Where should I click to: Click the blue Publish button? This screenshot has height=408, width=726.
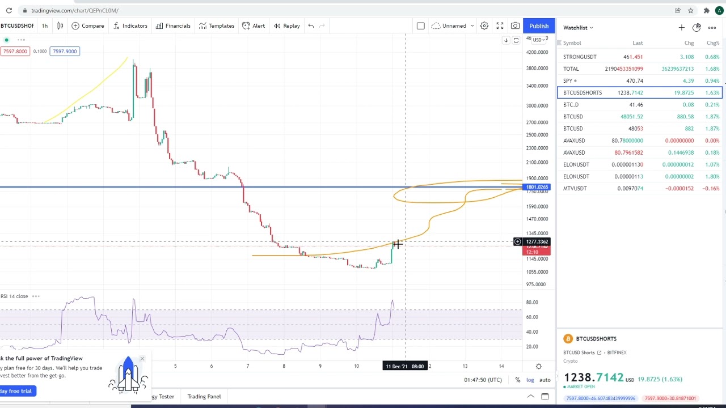[539, 25]
